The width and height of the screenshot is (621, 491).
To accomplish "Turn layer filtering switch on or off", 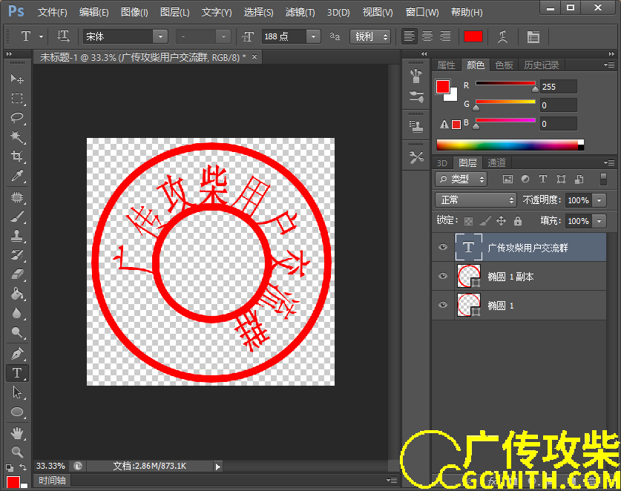I will [604, 179].
